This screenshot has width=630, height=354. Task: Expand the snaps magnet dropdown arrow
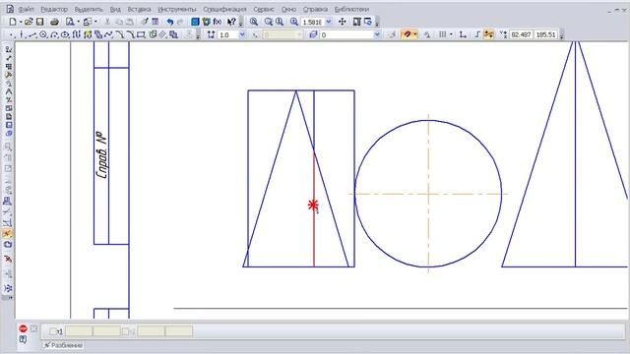[415, 35]
